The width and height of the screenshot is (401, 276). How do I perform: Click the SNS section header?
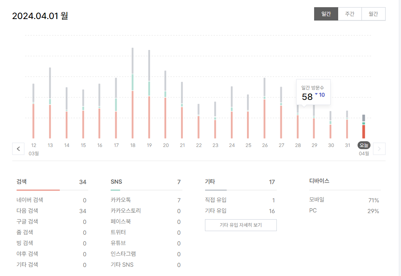[x=116, y=181]
